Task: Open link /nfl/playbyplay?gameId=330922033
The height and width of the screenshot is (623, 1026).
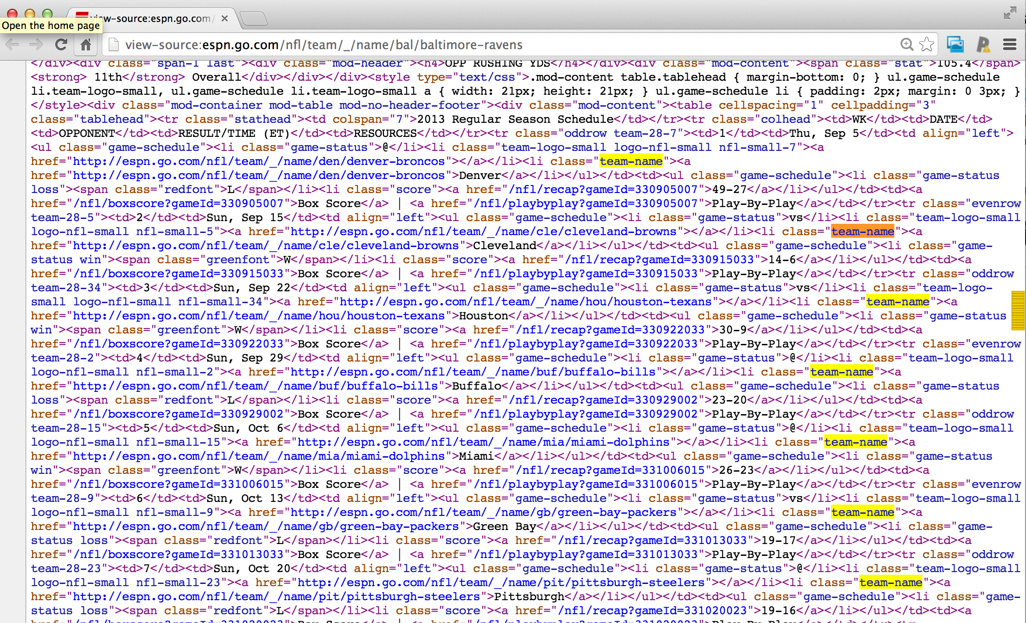Action: (x=585, y=344)
